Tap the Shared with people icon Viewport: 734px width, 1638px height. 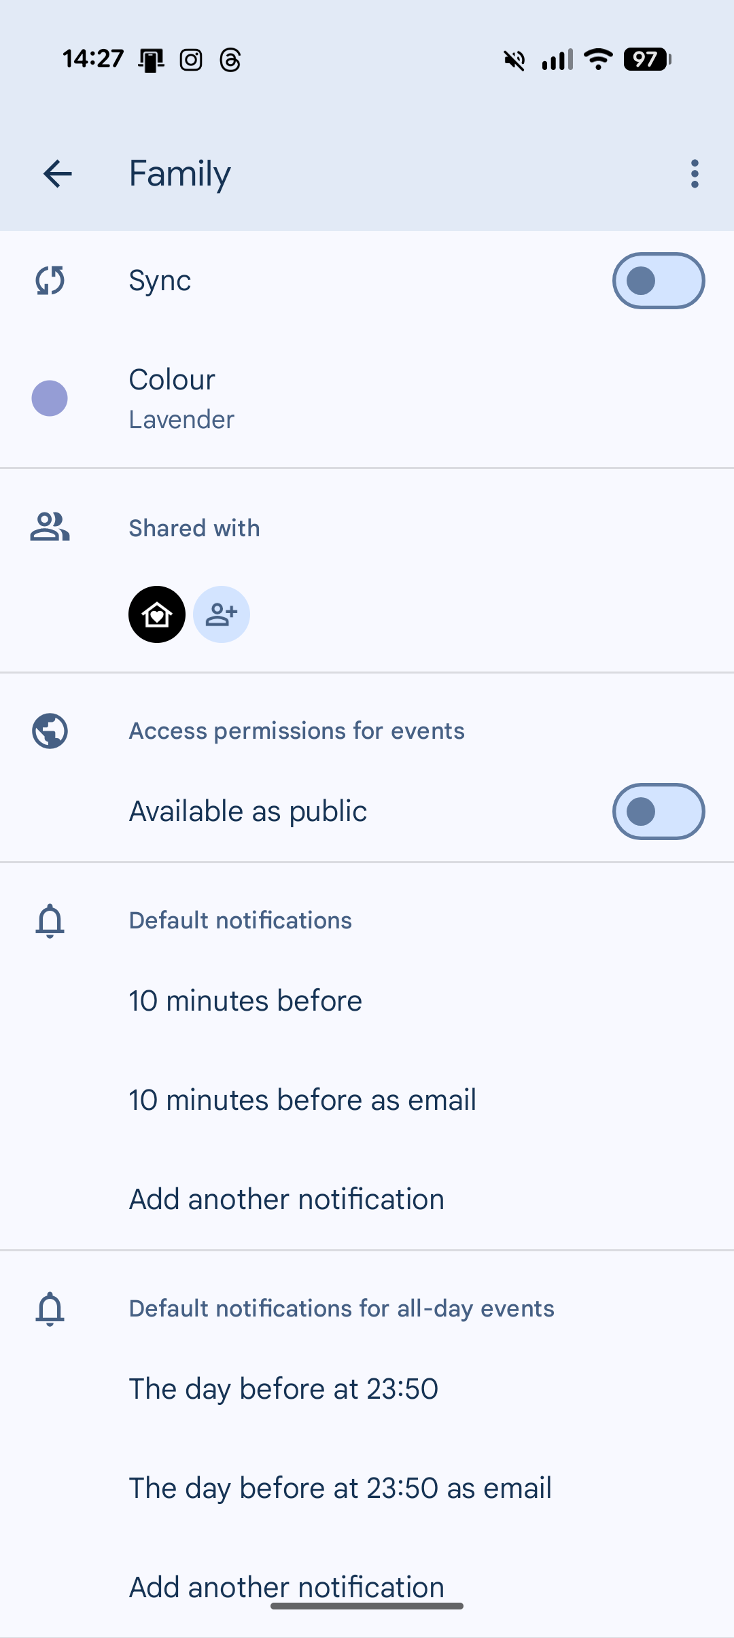tap(50, 527)
